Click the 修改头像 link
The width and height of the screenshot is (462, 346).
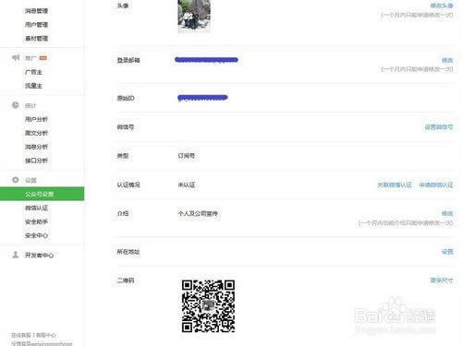click(442, 6)
